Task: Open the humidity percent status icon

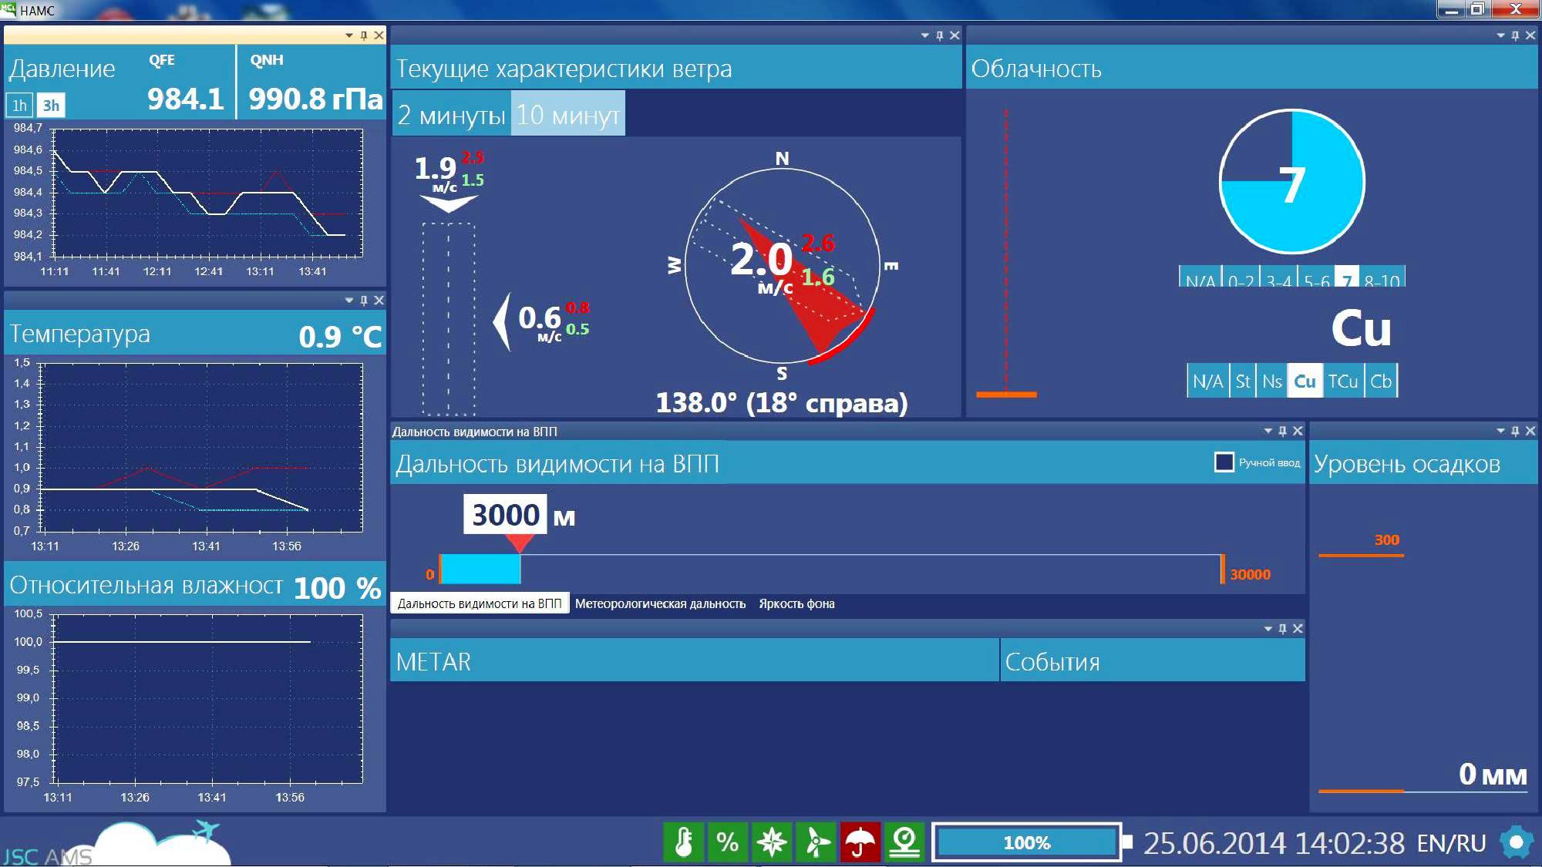Action: click(x=727, y=842)
